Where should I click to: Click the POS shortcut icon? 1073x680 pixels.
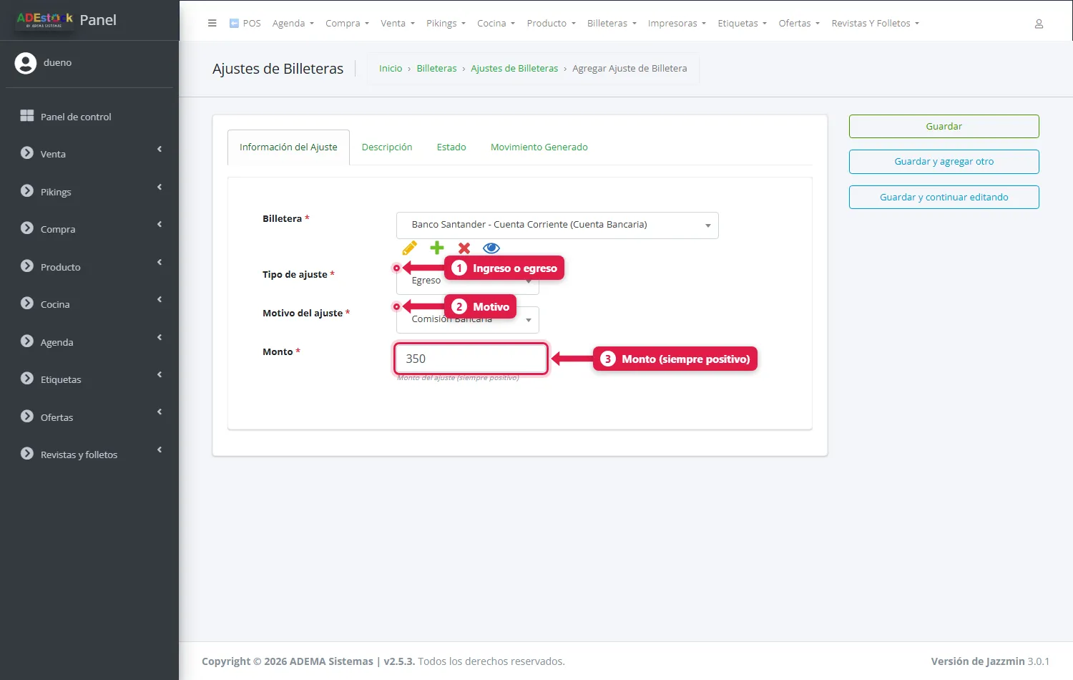234,23
